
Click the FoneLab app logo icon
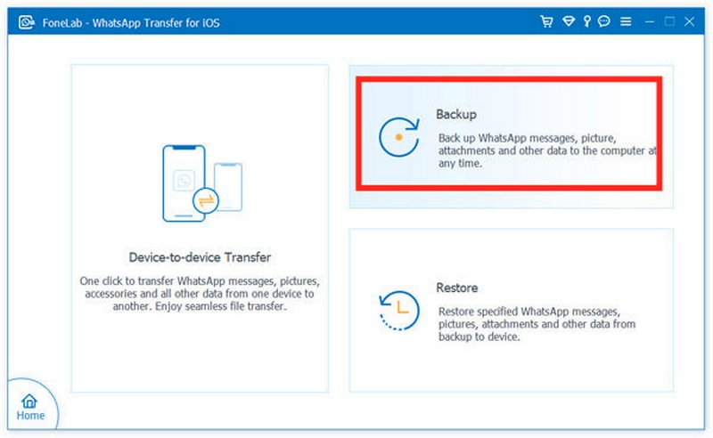coord(27,20)
